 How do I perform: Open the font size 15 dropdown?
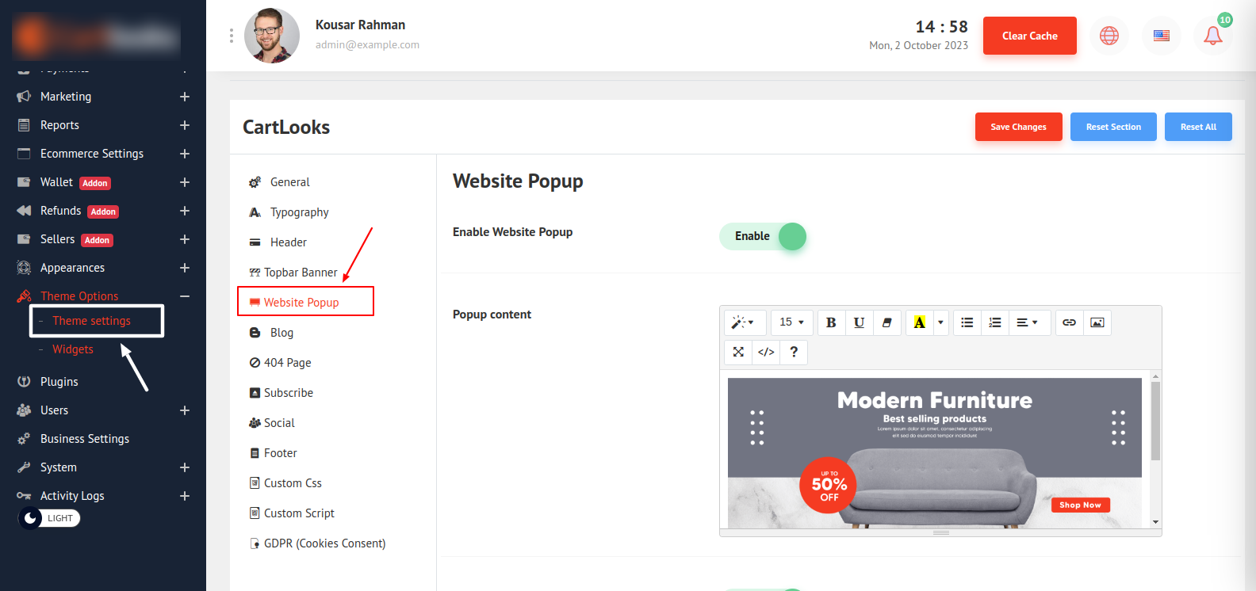791,322
